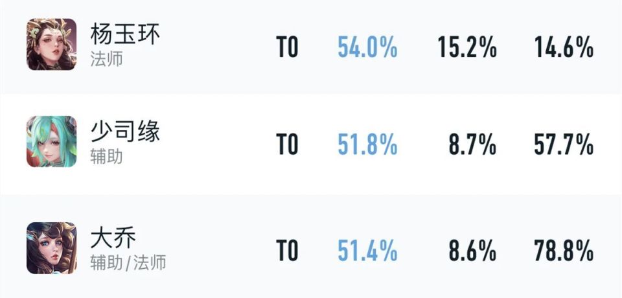Click 15.2% pick rate value

point(467,47)
